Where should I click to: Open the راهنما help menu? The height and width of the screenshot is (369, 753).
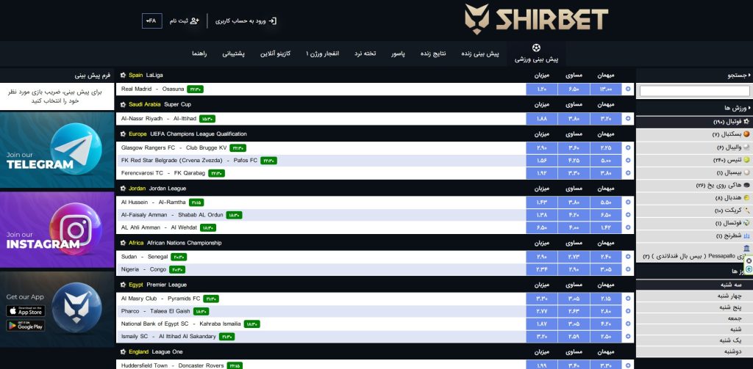[x=199, y=54]
